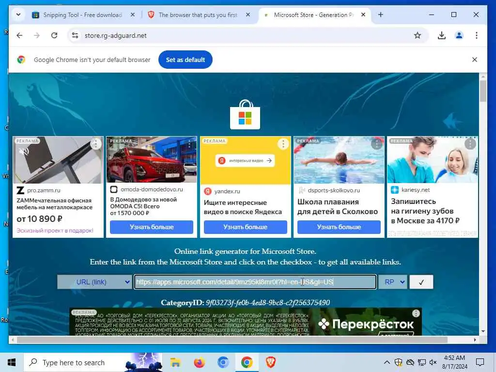Click the muted volume tray icon

(x=433, y=362)
